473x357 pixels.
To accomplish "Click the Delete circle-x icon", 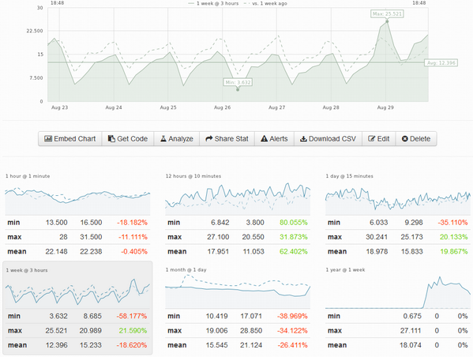I will pos(405,139).
